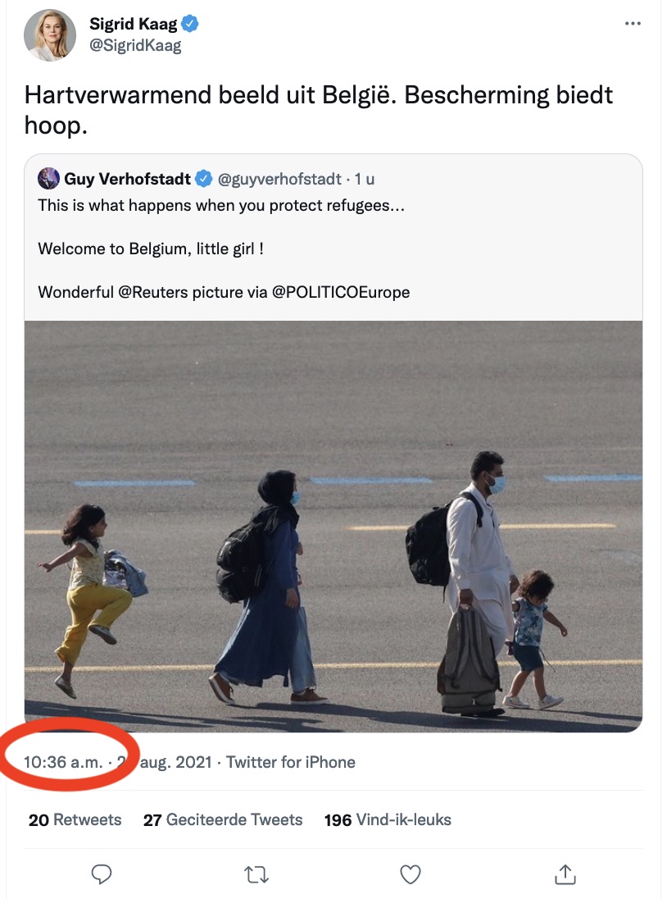This screenshot has width=667, height=899.
Task: Open Guy Verhofstadt's profile avatar
Action: point(48,178)
